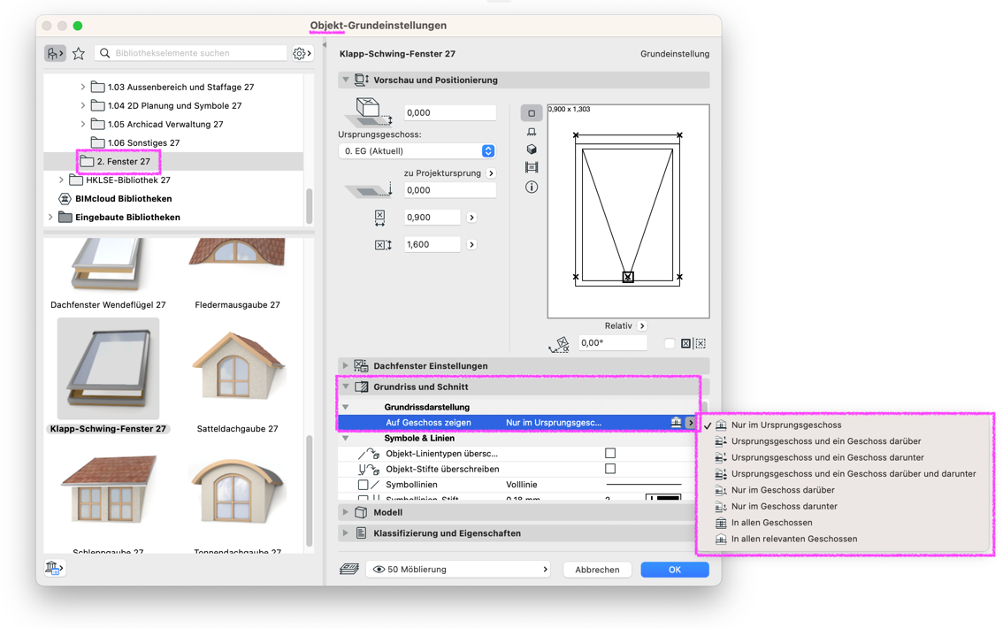Click the story icon in Auf Geschoss zeigen row
Viewport: 1003px width, 628px height.
pyautogui.click(x=676, y=423)
